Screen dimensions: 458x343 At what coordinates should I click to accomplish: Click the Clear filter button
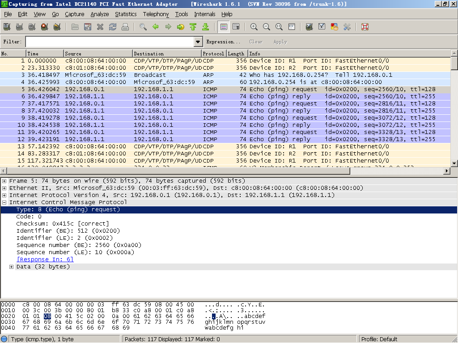[256, 42]
